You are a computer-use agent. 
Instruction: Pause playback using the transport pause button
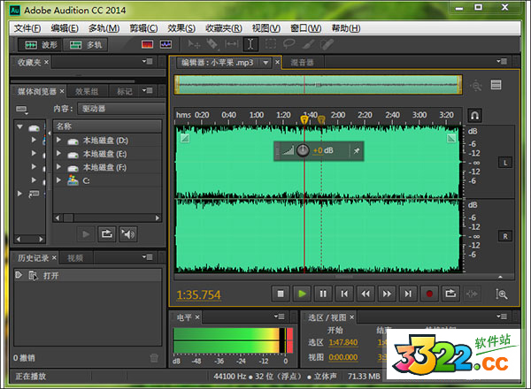point(323,294)
